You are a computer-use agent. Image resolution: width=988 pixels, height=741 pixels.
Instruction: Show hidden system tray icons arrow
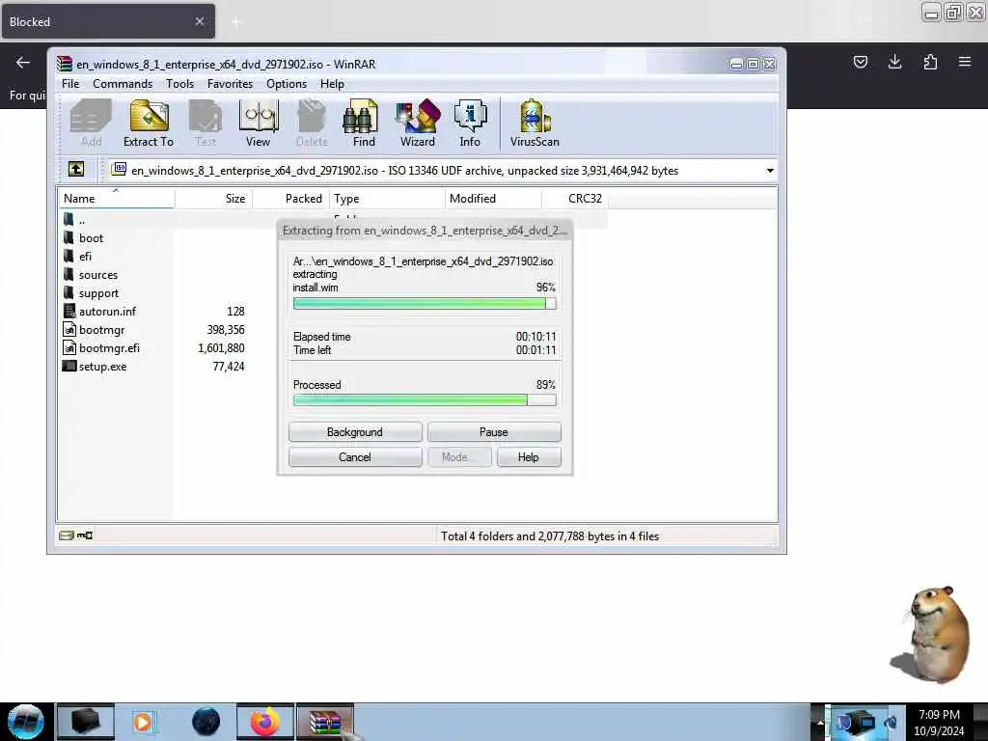coord(820,722)
